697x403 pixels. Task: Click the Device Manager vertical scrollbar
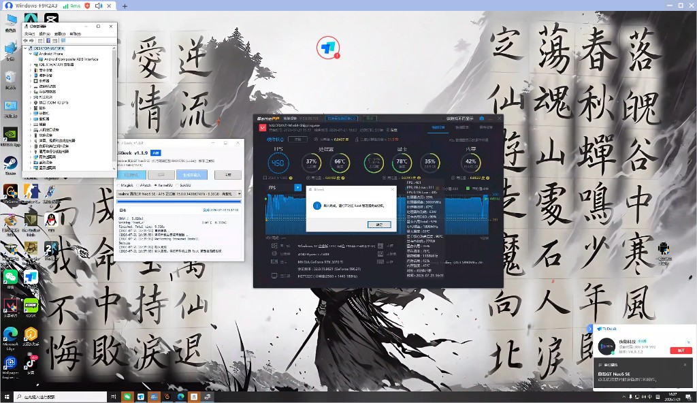[x=114, y=107]
